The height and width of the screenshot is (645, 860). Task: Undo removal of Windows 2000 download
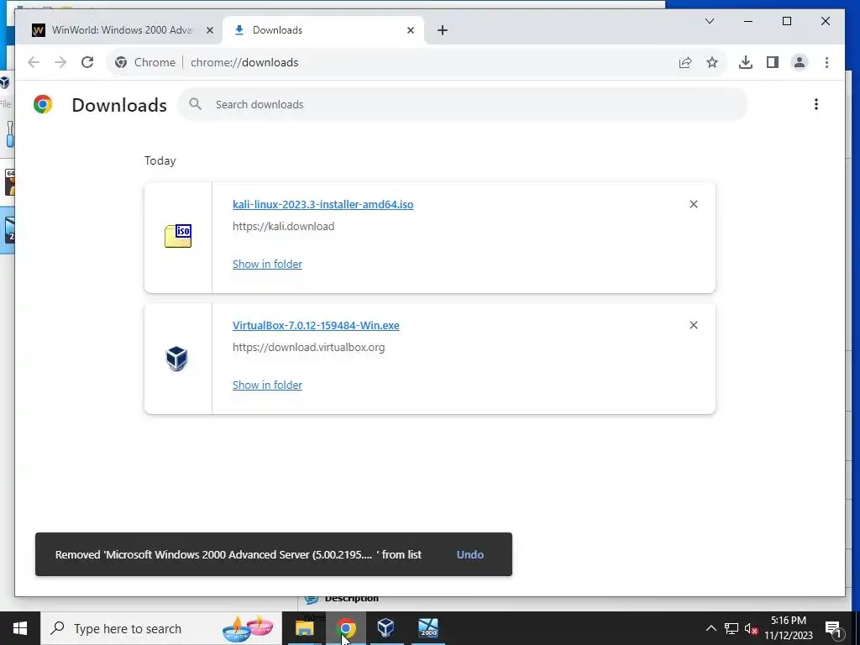coord(470,554)
